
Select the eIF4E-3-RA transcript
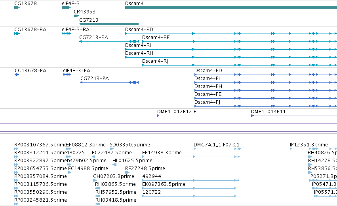(x=67, y=34)
